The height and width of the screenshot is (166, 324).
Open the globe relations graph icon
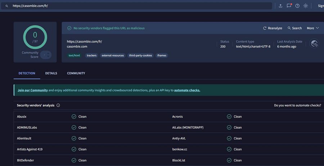(x=314, y=43)
